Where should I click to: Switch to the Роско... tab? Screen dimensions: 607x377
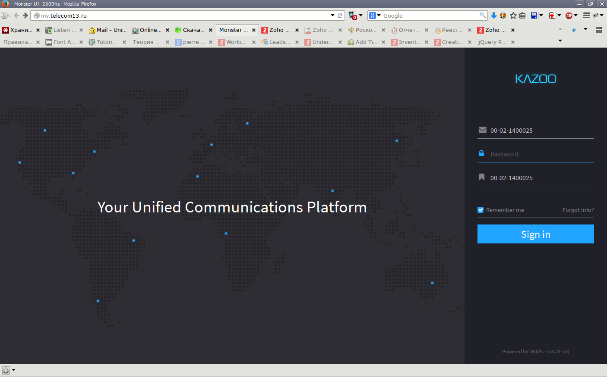click(x=367, y=30)
